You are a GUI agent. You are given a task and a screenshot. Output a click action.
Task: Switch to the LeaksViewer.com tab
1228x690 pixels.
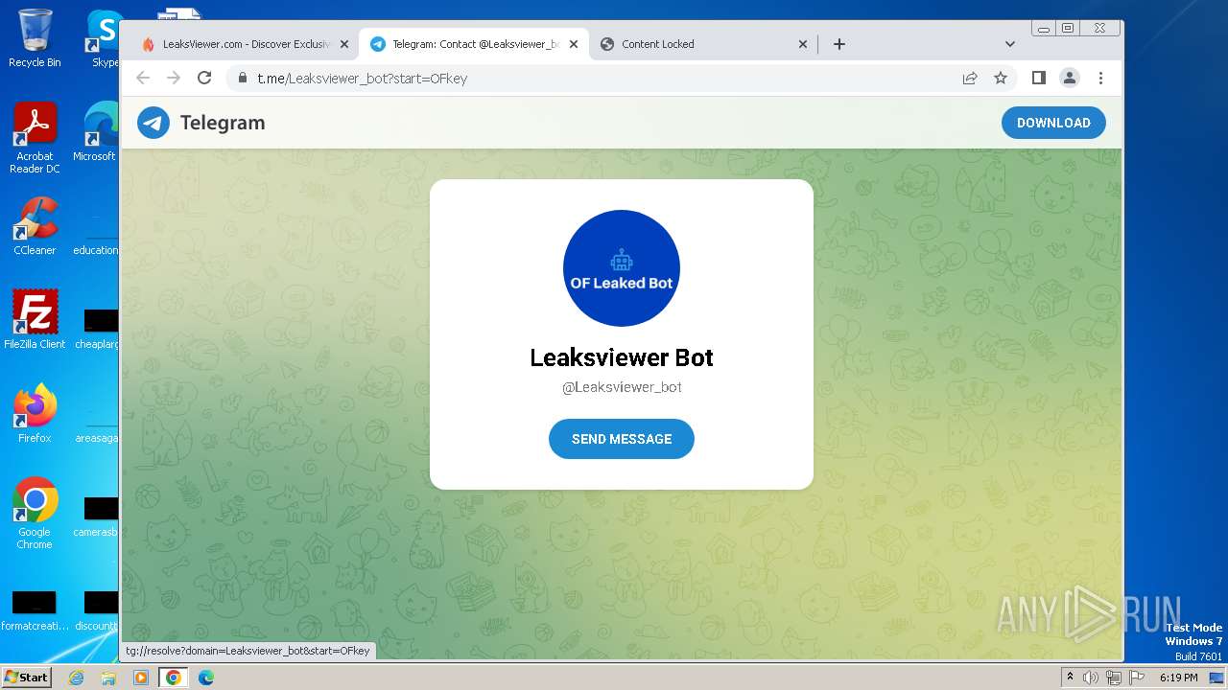[246, 44]
